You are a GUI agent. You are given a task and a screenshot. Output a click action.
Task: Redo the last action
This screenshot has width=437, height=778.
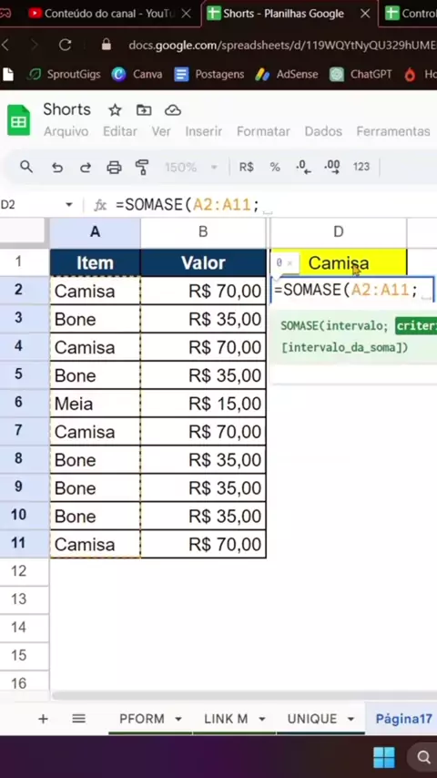coord(86,168)
